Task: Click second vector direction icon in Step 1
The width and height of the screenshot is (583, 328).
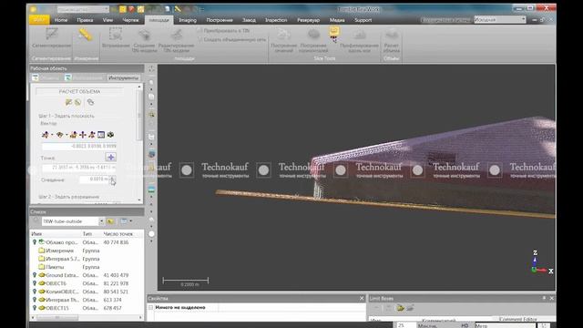Action: (59, 135)
